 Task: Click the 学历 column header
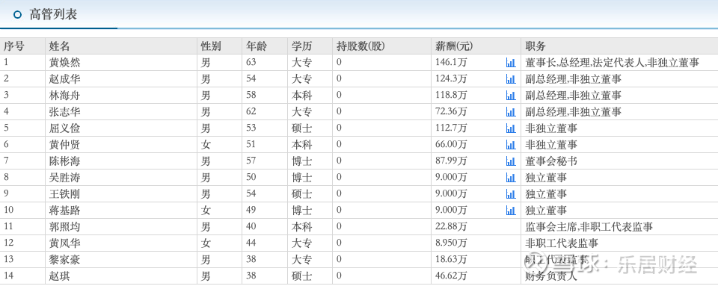coord(301,46)
